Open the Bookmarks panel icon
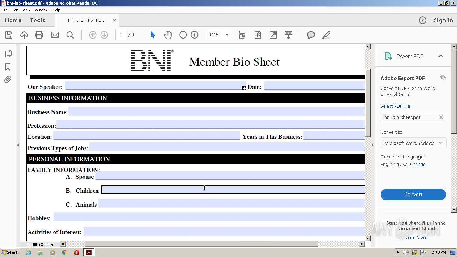The image size is (457, 257). click(8, 67)
